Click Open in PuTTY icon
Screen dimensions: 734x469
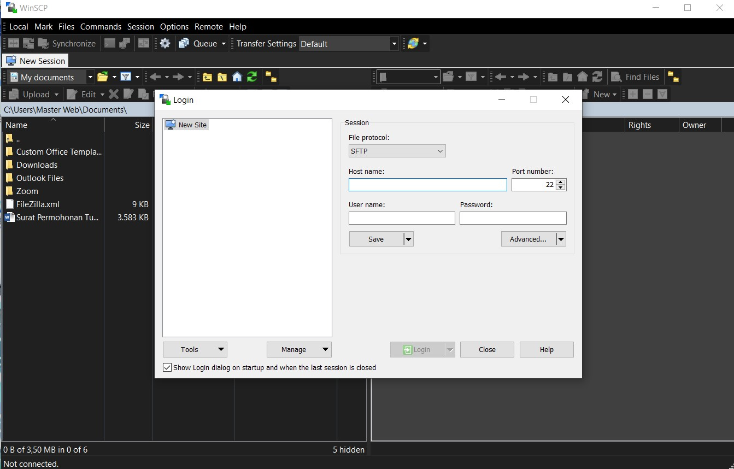[125, 44]
